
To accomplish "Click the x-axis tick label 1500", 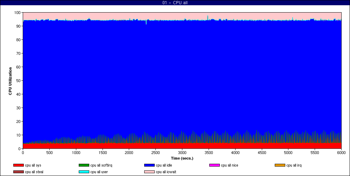I will click(x=103, y=153).
